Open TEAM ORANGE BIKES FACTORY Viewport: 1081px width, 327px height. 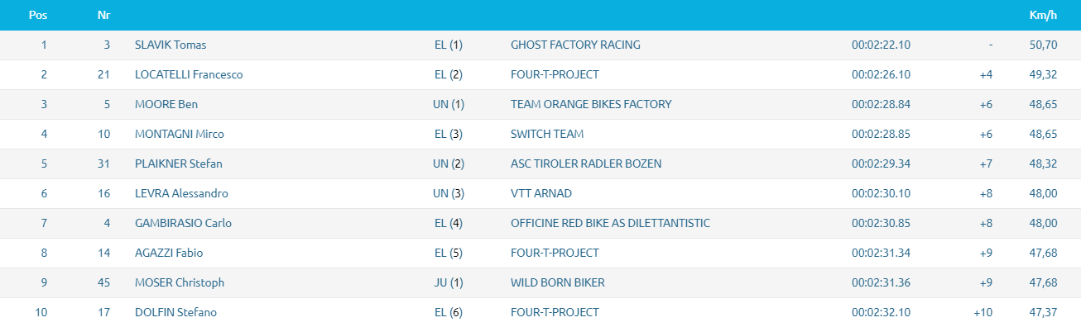click(591, 104)
